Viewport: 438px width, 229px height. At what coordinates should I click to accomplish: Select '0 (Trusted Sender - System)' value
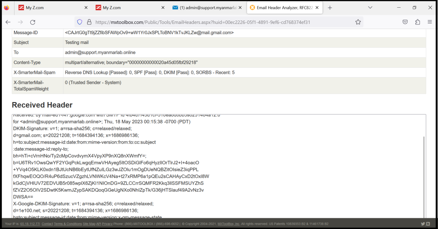click(93, 82)
